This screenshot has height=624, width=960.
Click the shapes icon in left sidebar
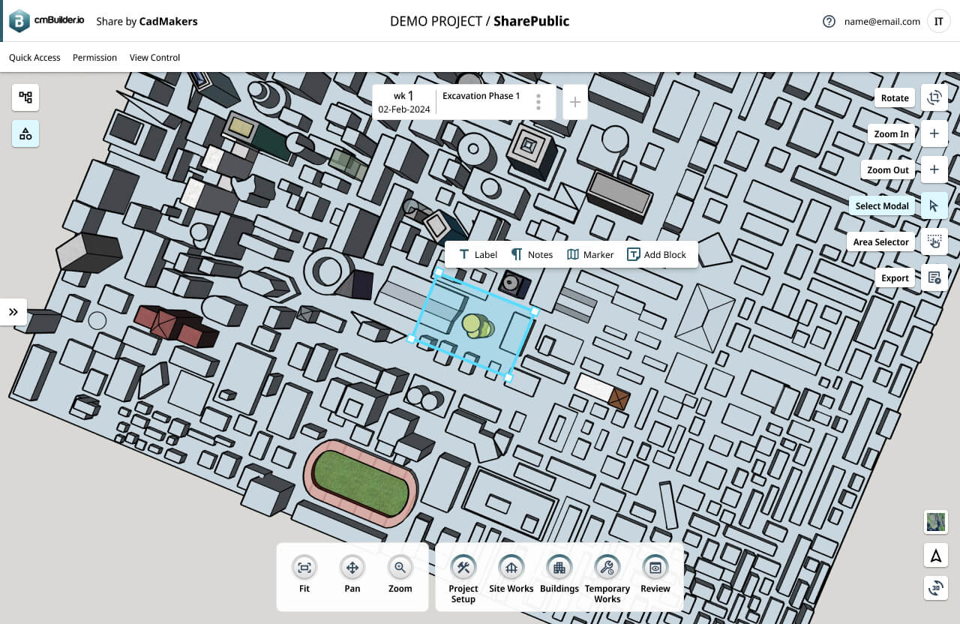pyautogui.click(x=25, y=133)
